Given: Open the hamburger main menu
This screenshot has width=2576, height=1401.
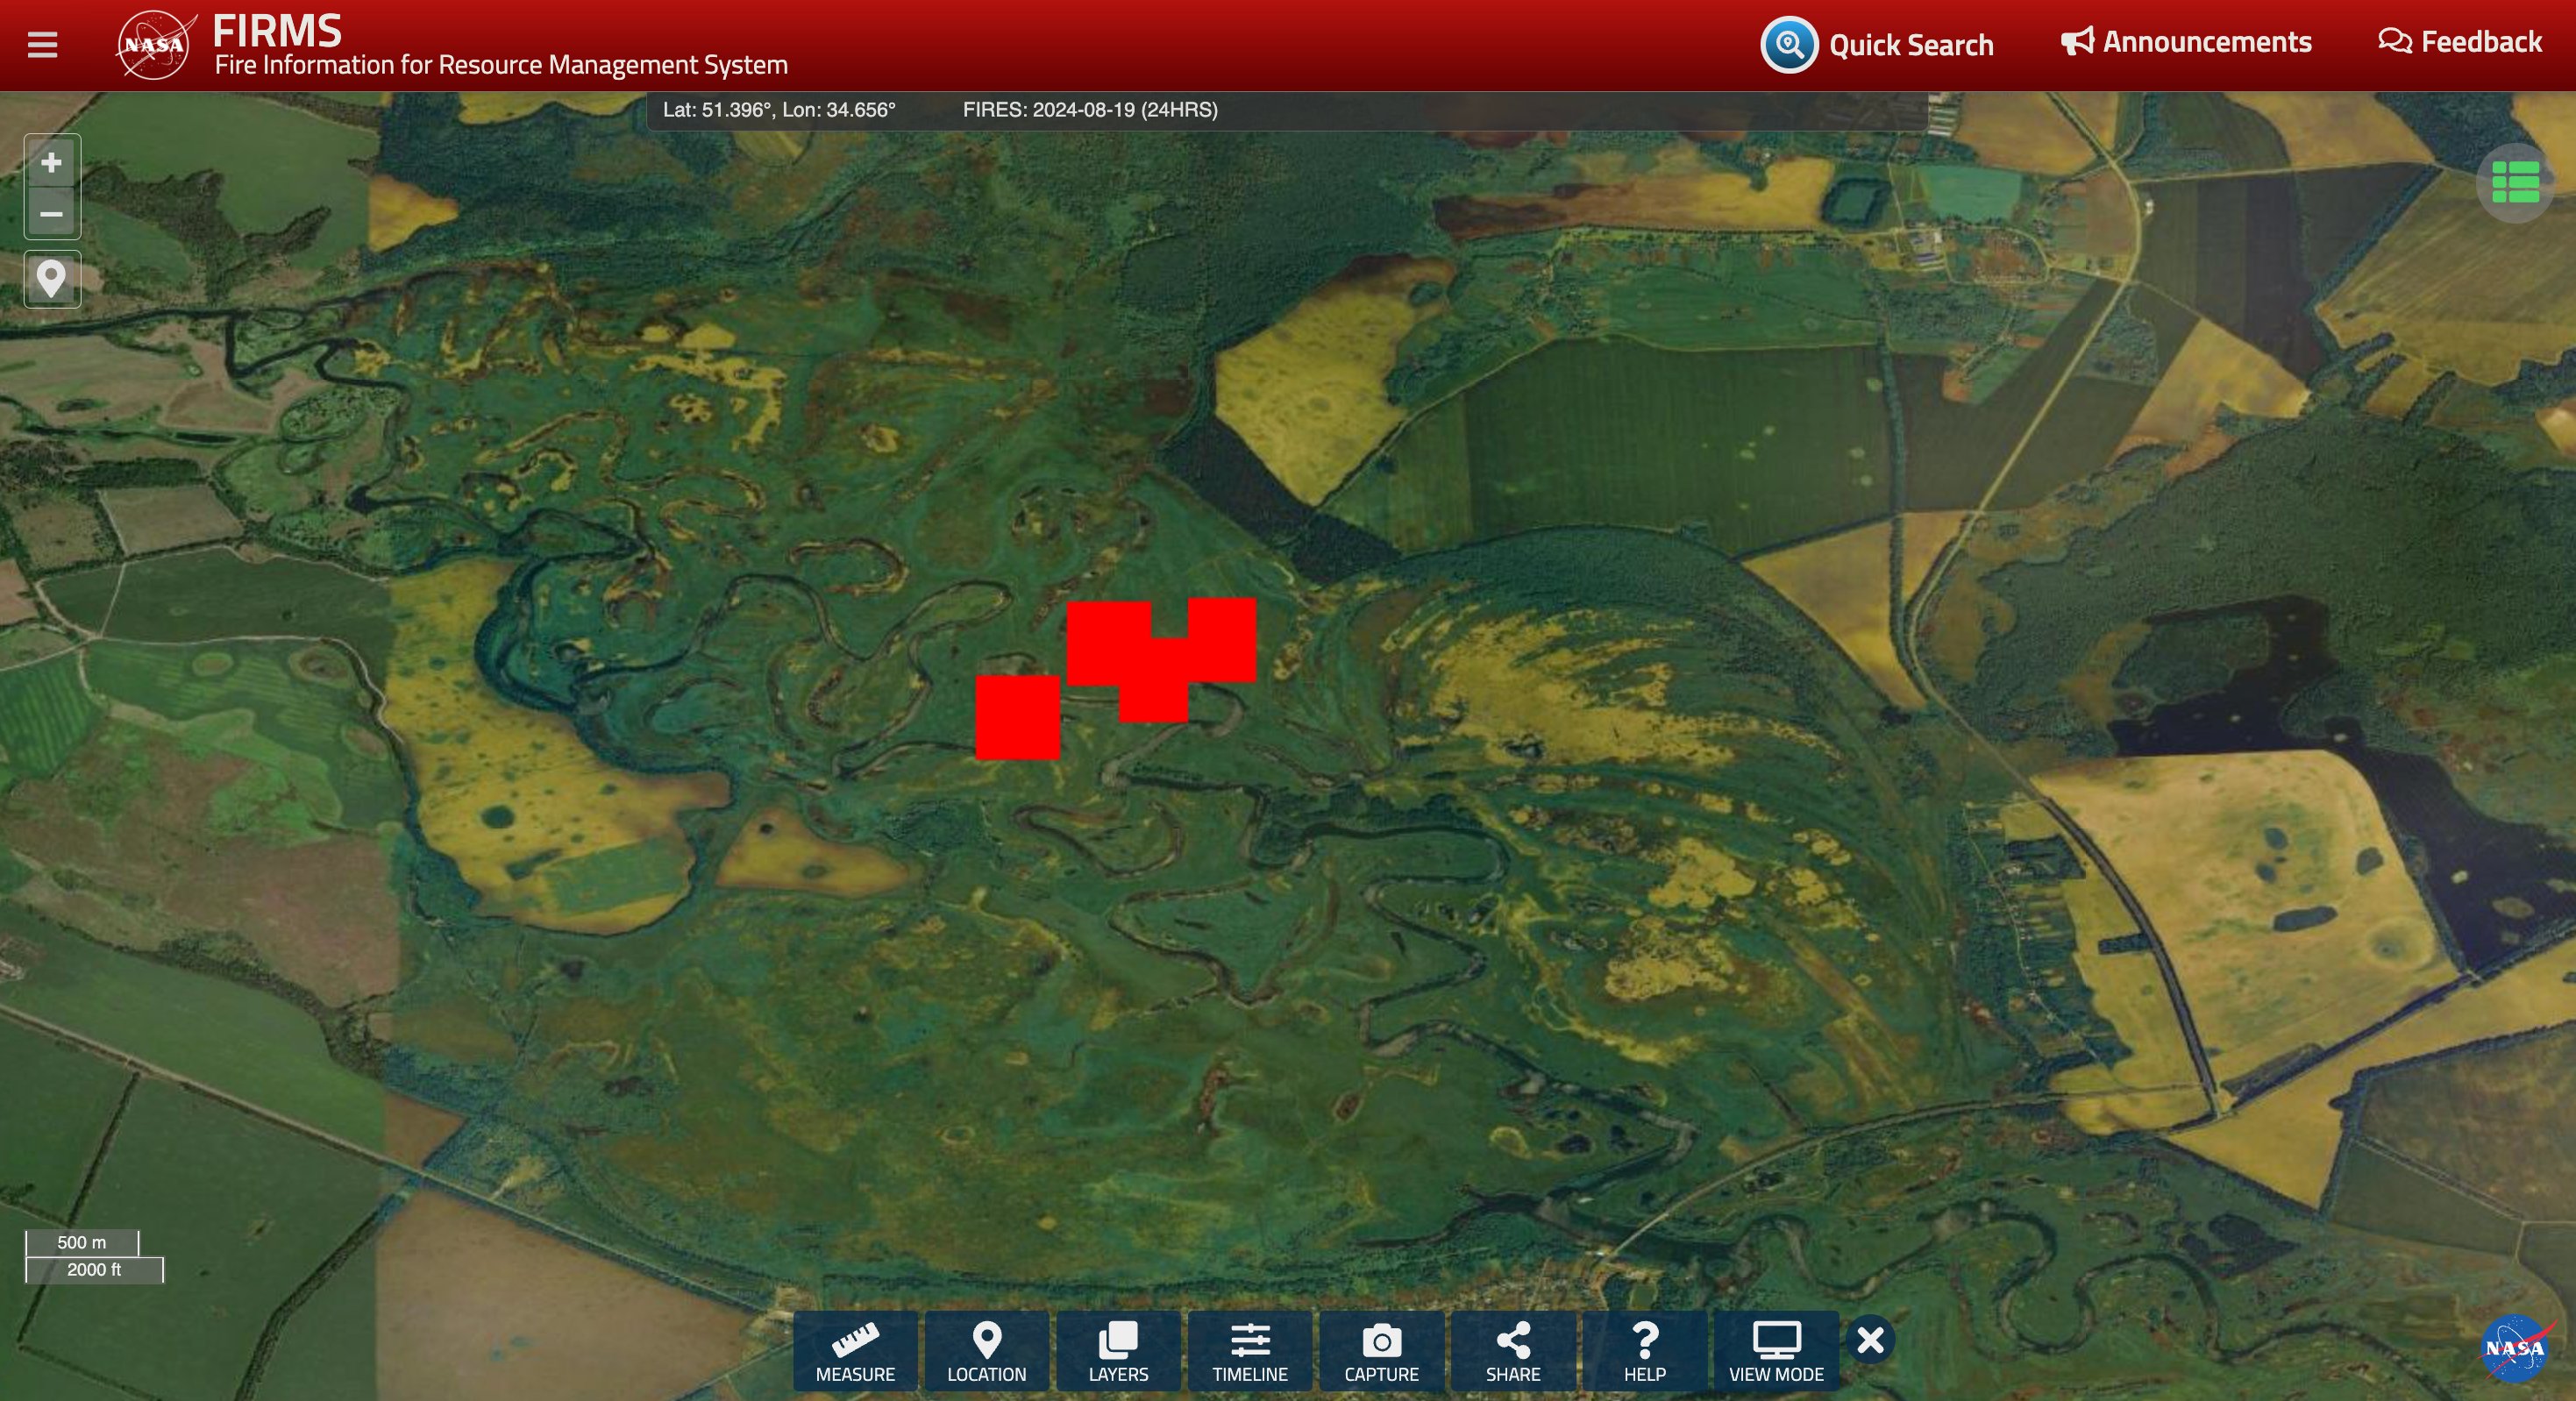Looking at the screenshot, I should click(42, 45).
